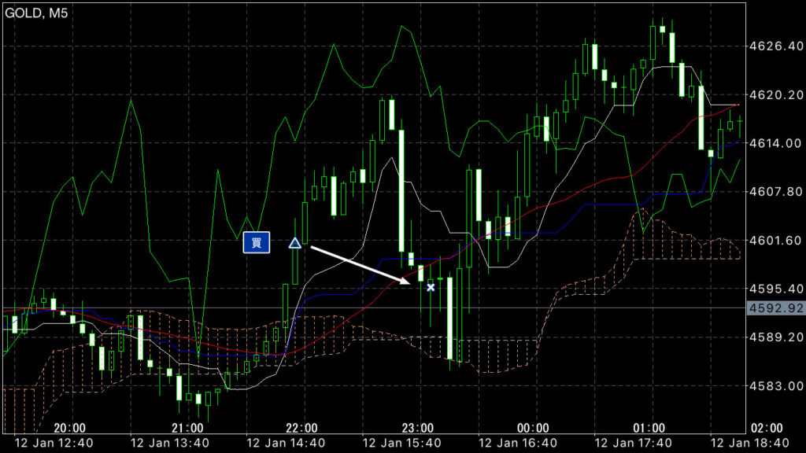Select the 12 Jan 17:40 date label

coord(634,443)
